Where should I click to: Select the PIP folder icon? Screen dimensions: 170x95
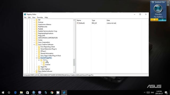(37, 20)
